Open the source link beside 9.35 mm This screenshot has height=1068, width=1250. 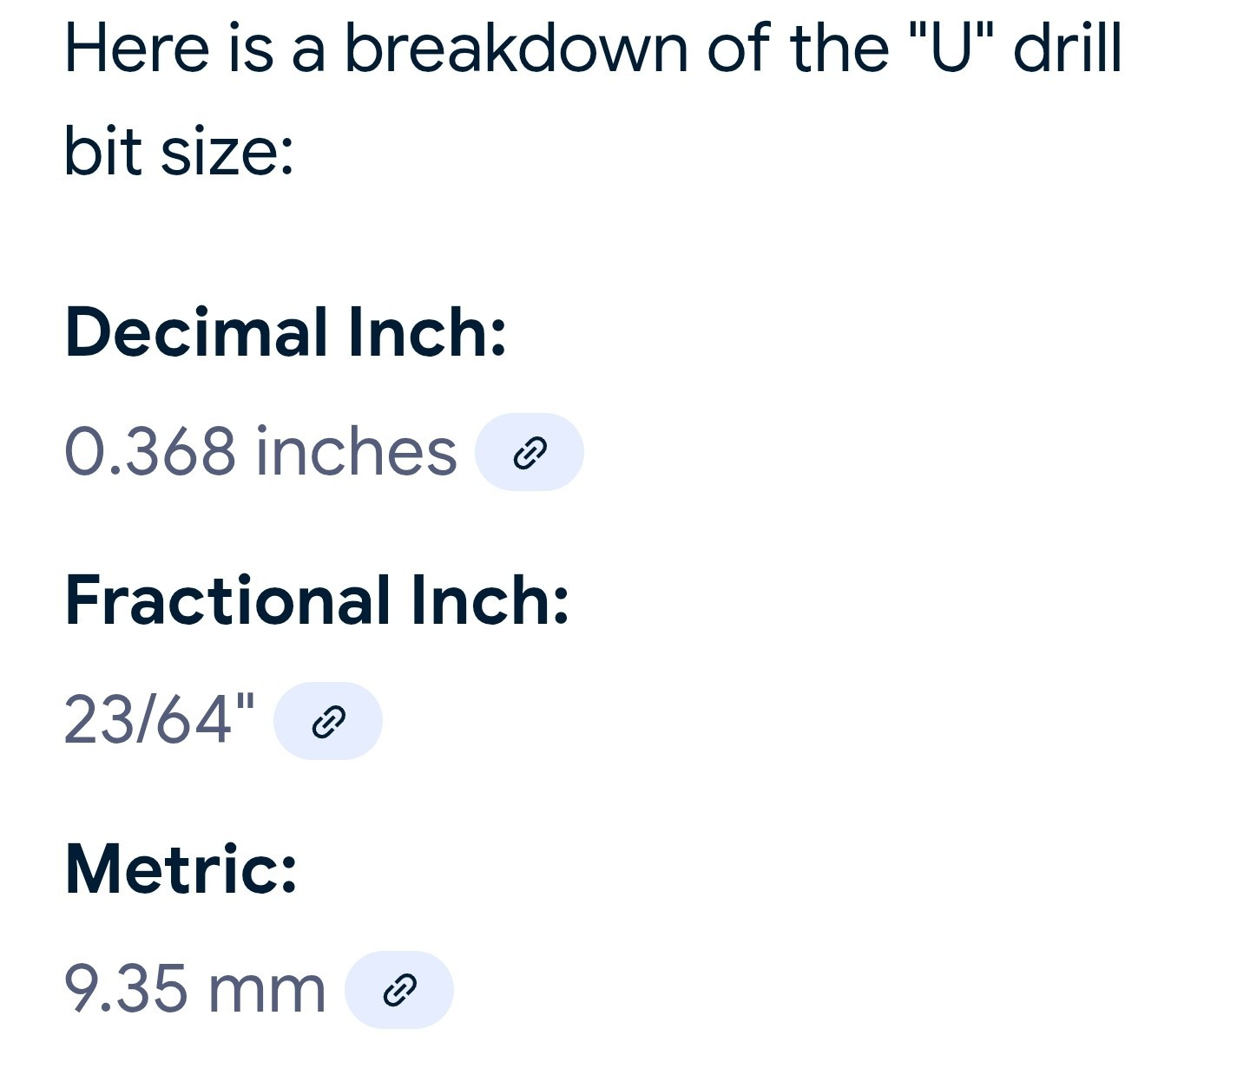[399, 990]
